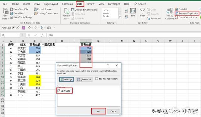
Task: Open the Redo history dropdown
Action: pyautogui.click(x=39, y=28)
